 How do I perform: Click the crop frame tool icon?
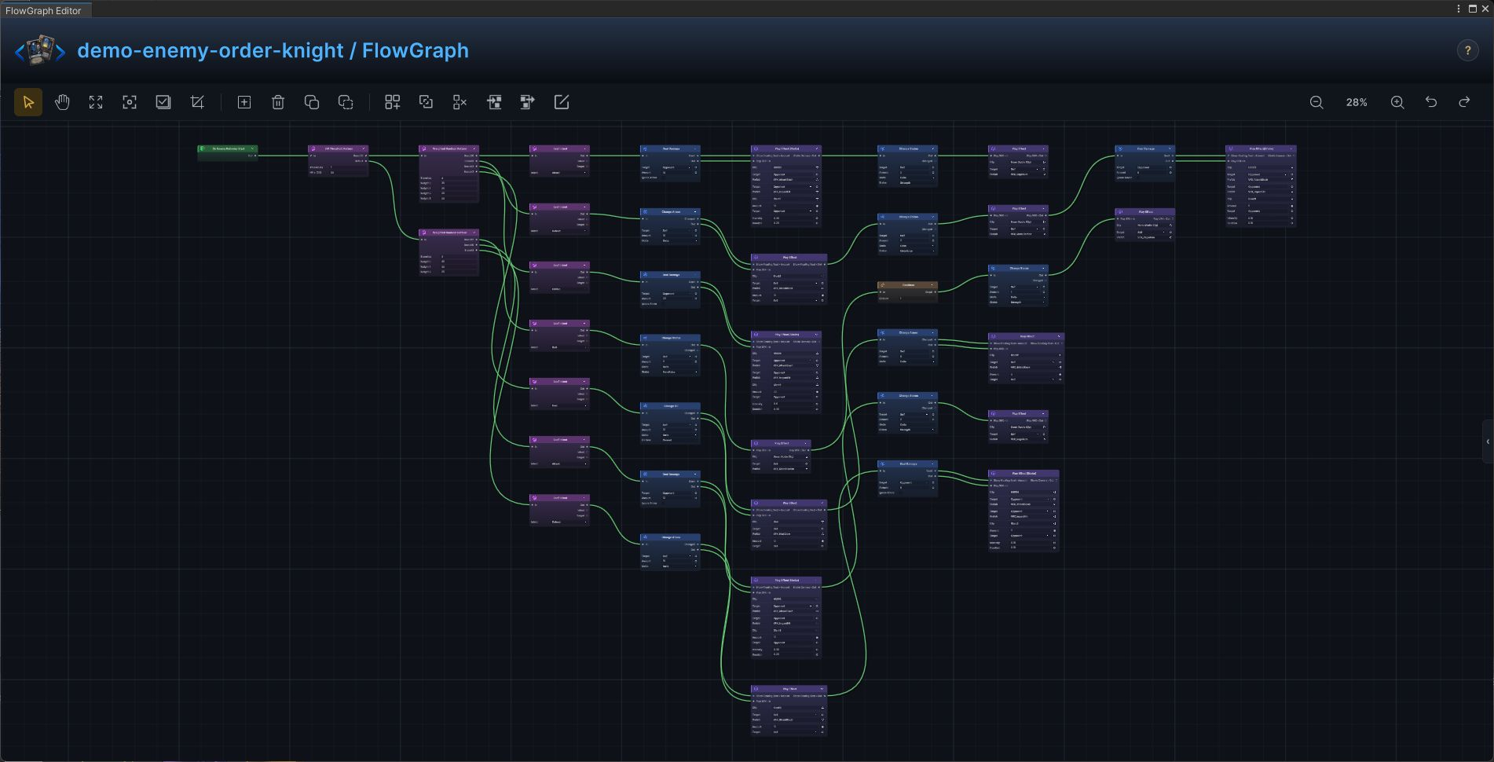(197, 102)
